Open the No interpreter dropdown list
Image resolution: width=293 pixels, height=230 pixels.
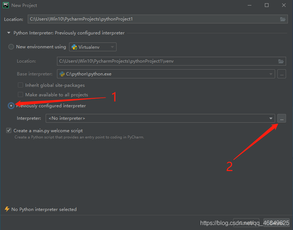pos(160,118)
